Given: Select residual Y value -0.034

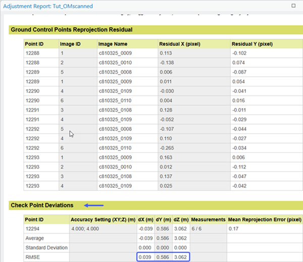Looking at the screenshot, I should (x=239, y=148).
